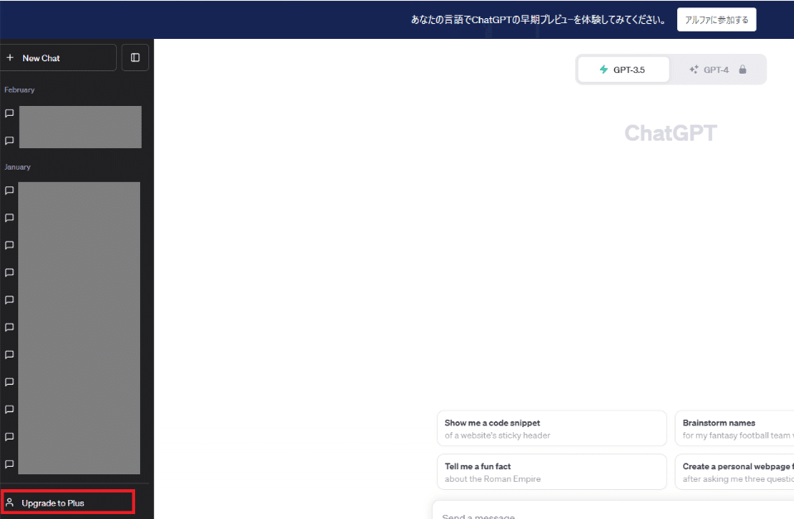This screenshot has width=794, height=519.
Task: Choose the "Create a personal webpage" suggestion
Action: (734, 472)
